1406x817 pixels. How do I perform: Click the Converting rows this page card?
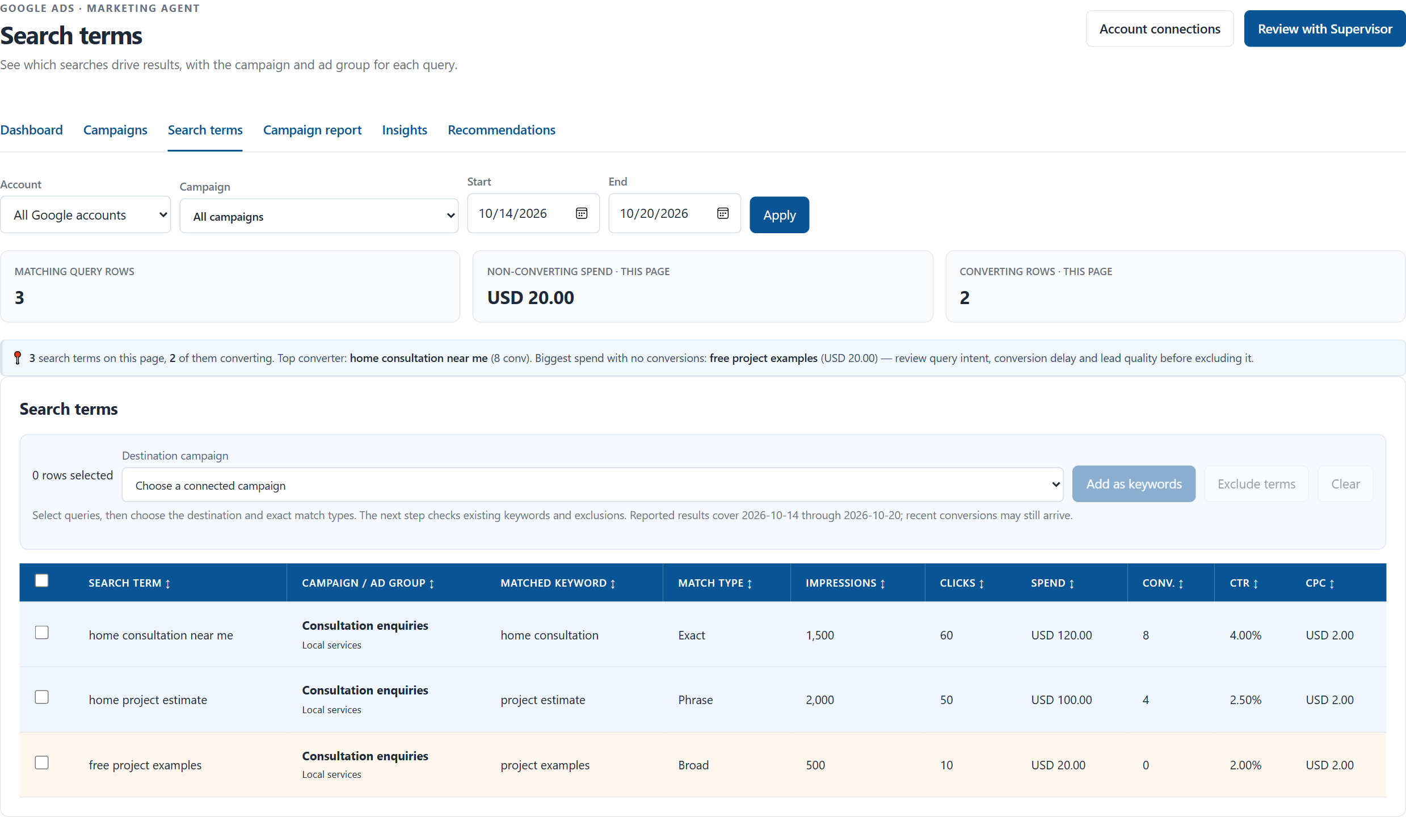1175,287
